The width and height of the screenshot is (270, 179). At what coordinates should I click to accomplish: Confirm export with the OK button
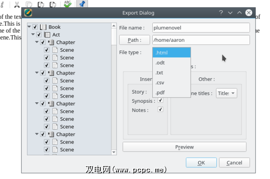201,163
